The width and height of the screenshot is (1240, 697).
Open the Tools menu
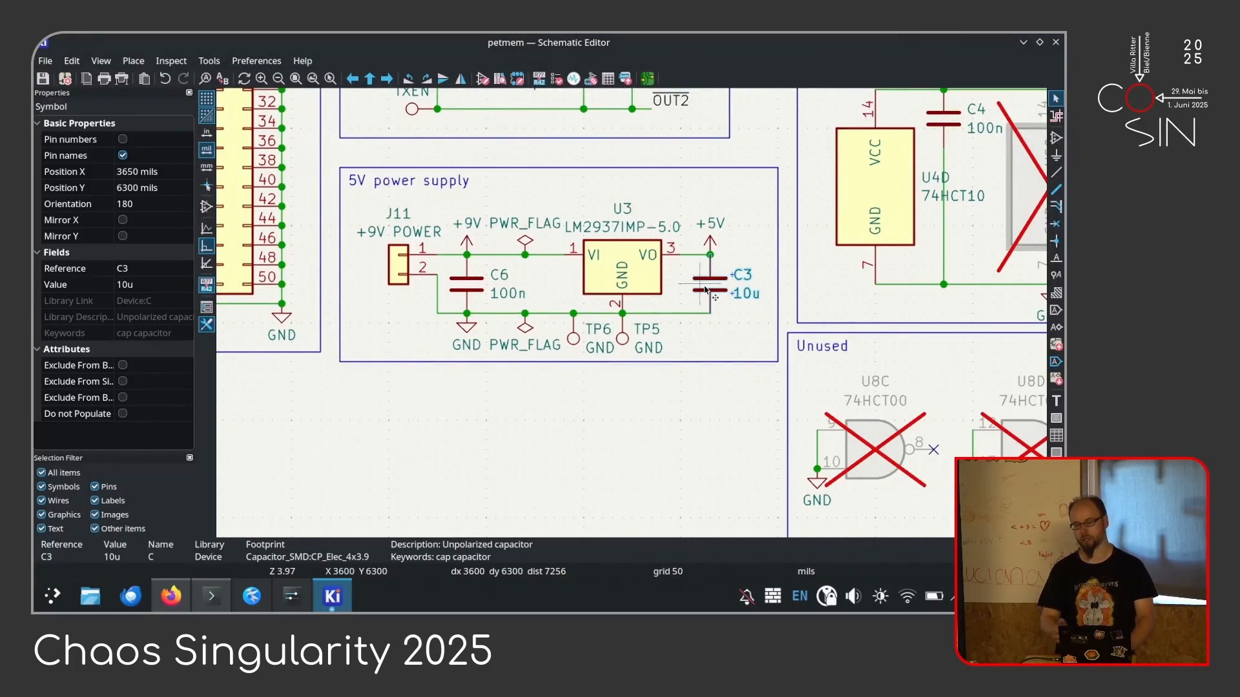(x=209, y=61)
